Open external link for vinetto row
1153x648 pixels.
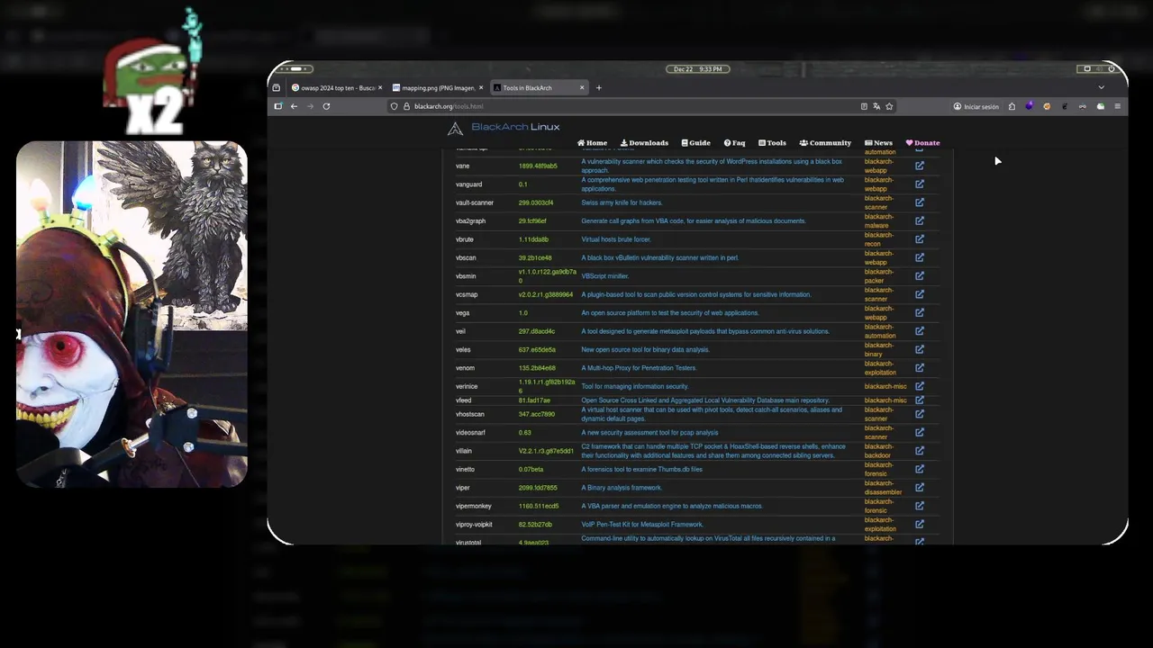pyautogui.click(x=920, y=469)
